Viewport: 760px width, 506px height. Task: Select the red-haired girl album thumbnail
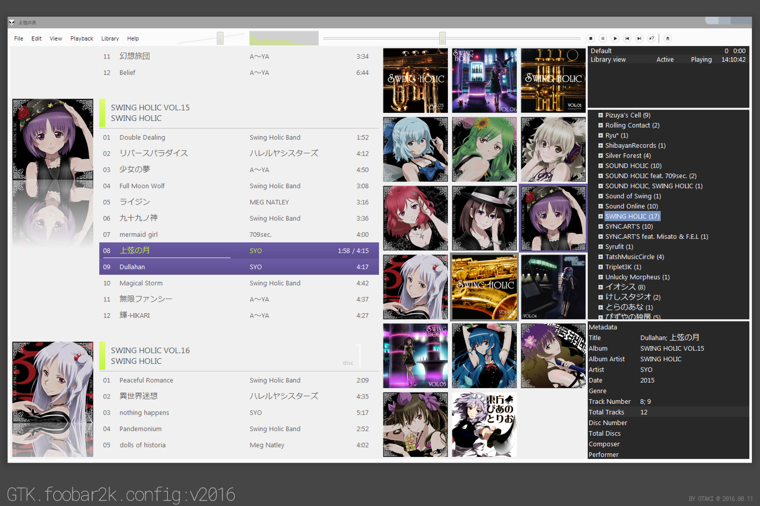pyautogui.click(x=415, y=218)
